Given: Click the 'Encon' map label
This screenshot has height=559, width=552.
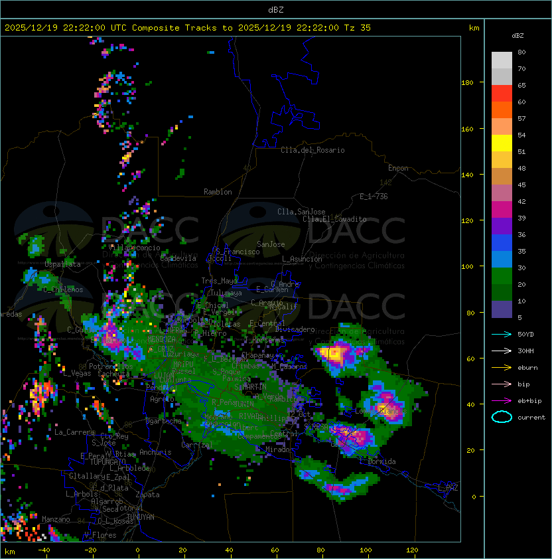Looking at the screenshot, I should [398, 168].
